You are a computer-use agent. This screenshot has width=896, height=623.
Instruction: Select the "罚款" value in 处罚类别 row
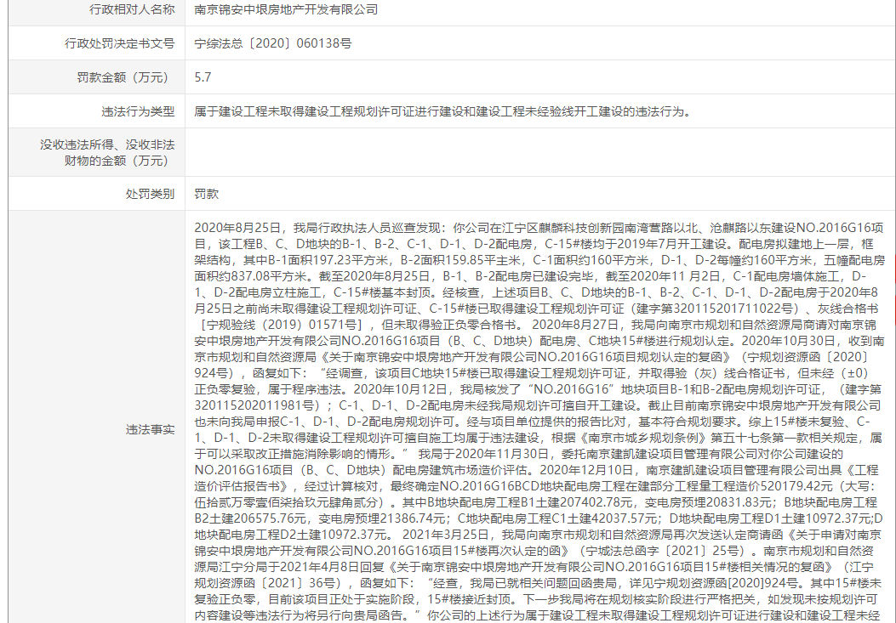(x=206, y=194)
